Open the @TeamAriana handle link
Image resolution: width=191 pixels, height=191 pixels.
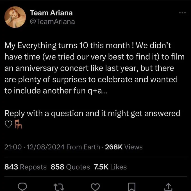(52, 22)
